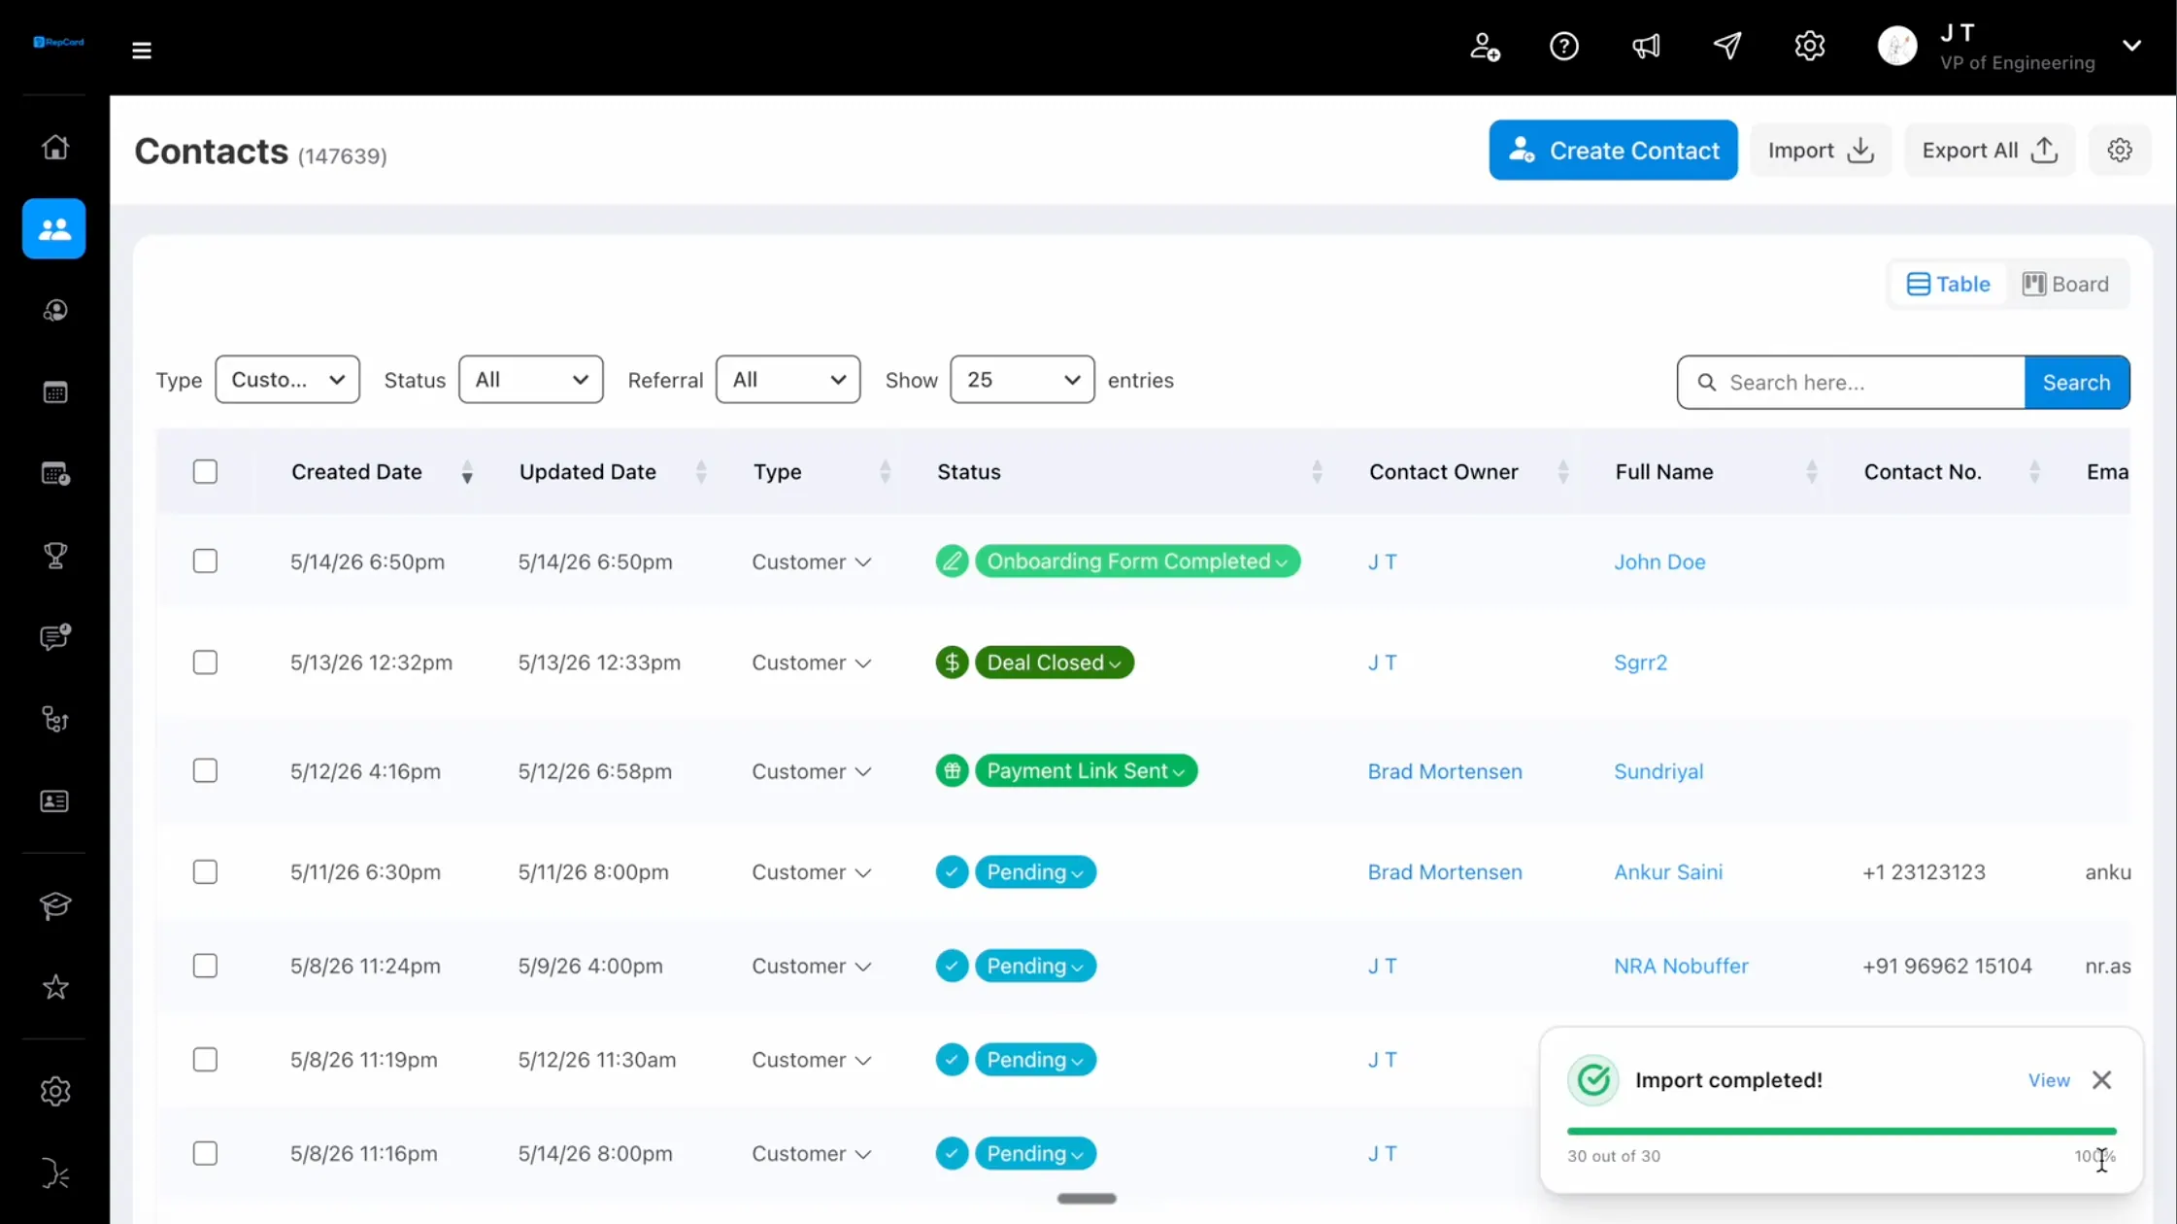Expand the Show entries 25 dropdown
The width and height of the screenshot is (2177, 1224).
[1022, 380]
